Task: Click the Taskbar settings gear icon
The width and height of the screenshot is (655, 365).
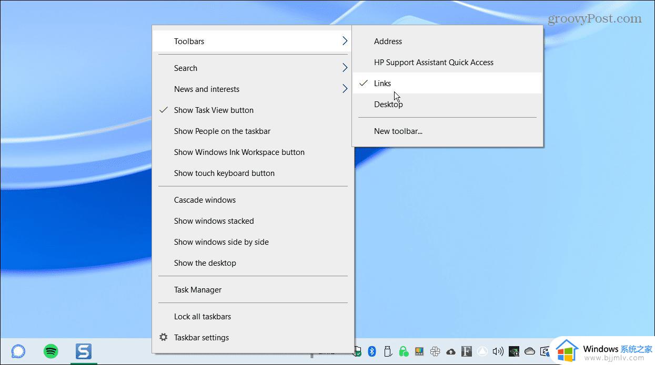Action: pos(164,337)
